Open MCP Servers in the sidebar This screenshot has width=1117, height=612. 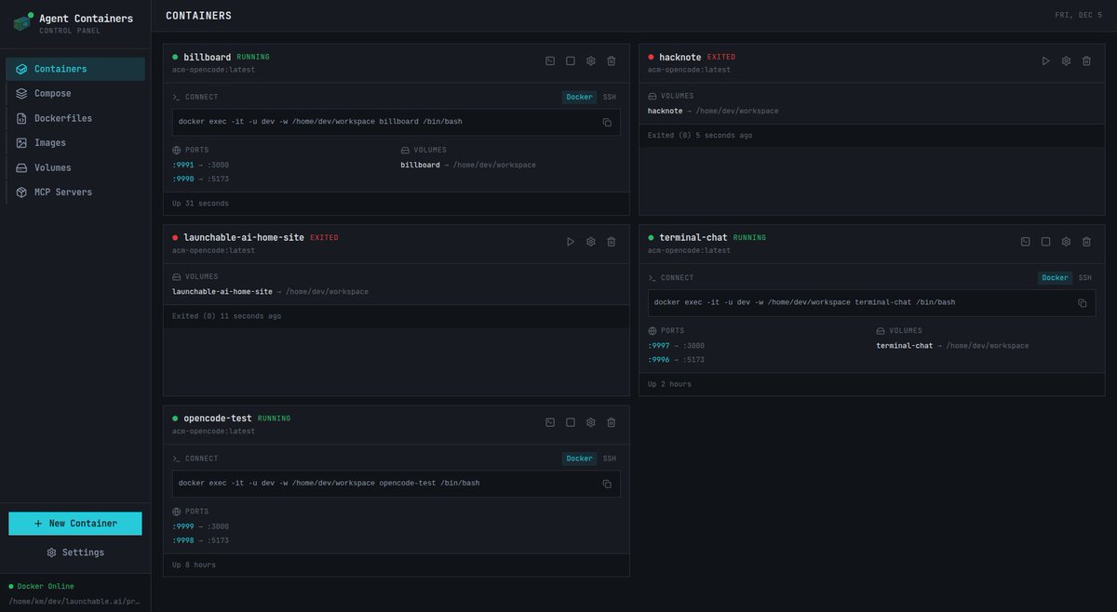click(75, 192)
